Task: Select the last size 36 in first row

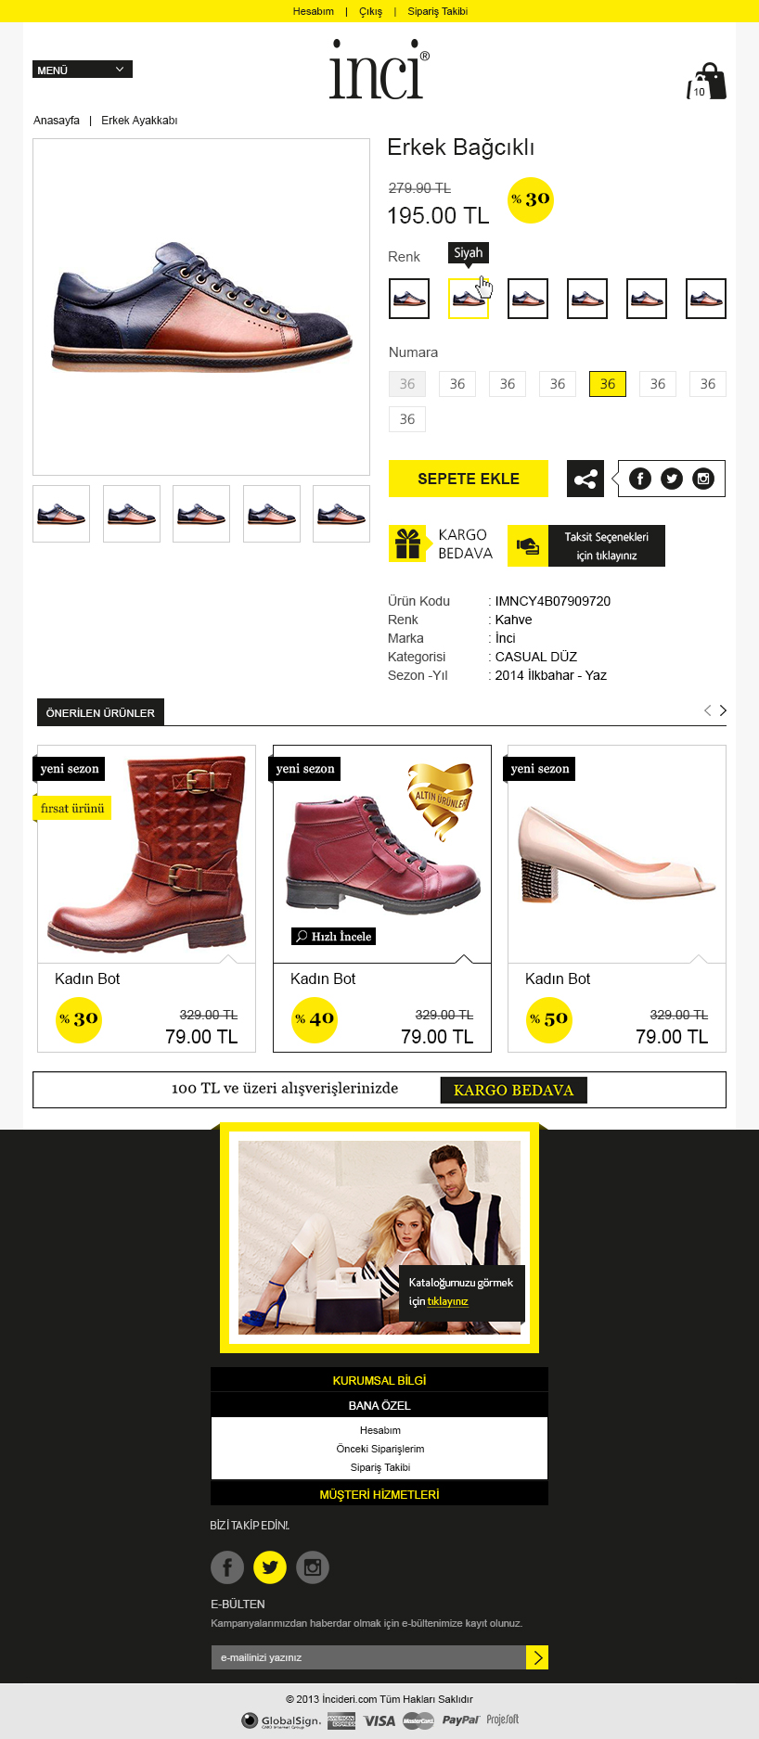Action: pyautogui.click(x=708, y=384)
